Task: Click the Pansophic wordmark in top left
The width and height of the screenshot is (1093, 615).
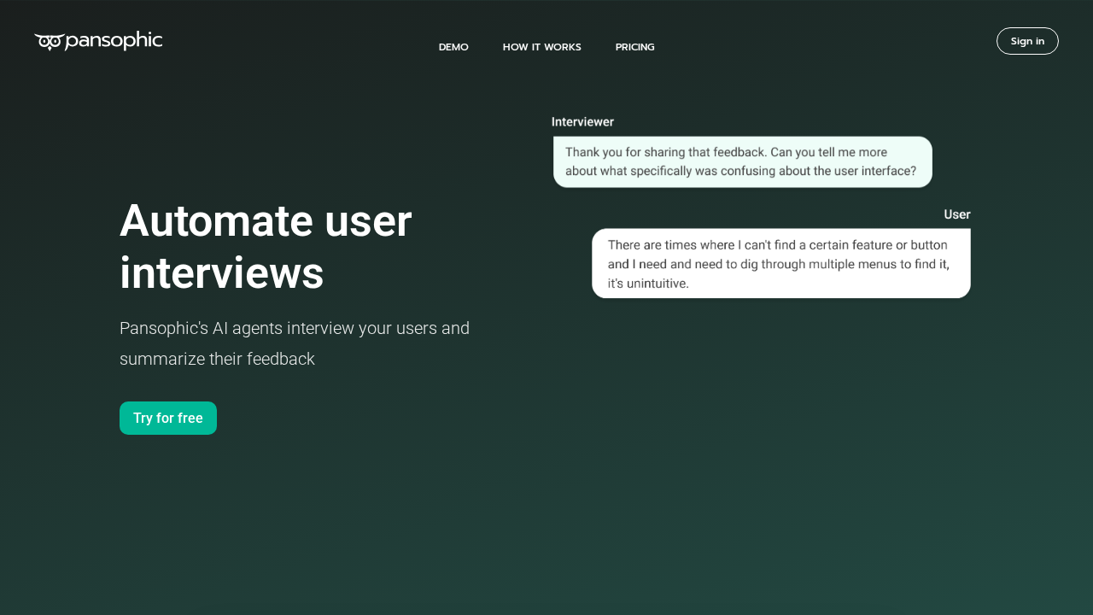Action: point(112,40)
